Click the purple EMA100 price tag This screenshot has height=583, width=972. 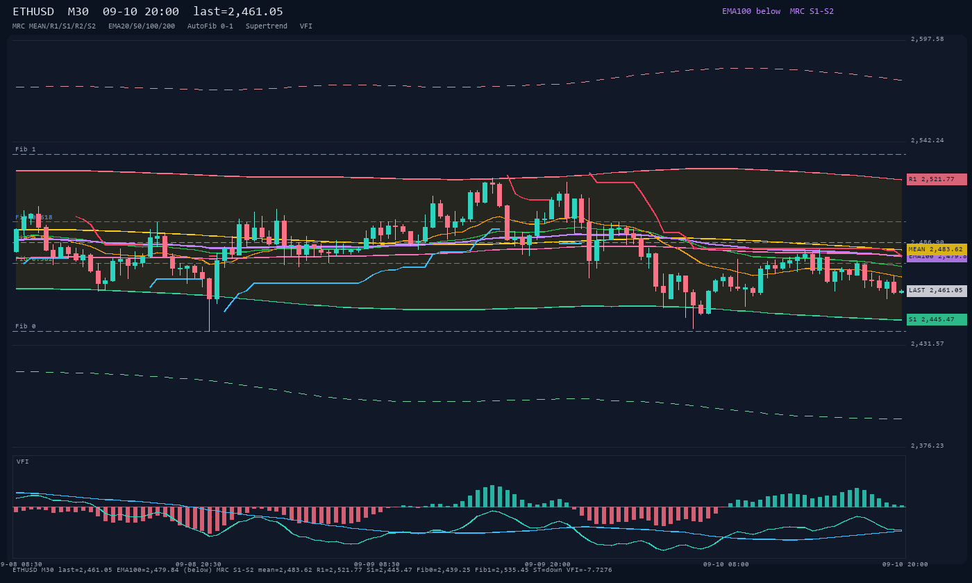[x=937, y=257]
